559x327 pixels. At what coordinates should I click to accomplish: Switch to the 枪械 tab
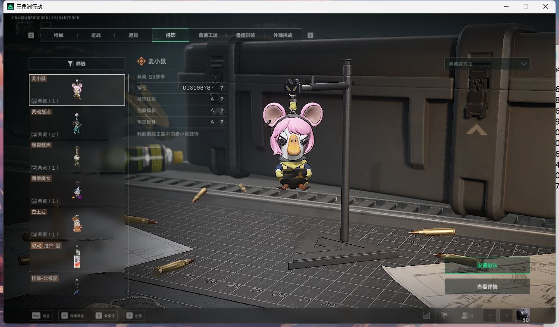59,35
